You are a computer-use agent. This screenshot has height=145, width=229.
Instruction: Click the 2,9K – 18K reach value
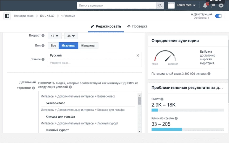point(163,105)
